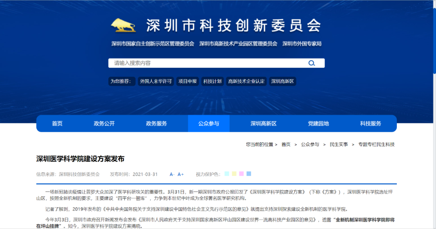This screenshot has height=229, width=436.
Task: Click the search input field
Action: pyautogui.click(x=216, y=63)
